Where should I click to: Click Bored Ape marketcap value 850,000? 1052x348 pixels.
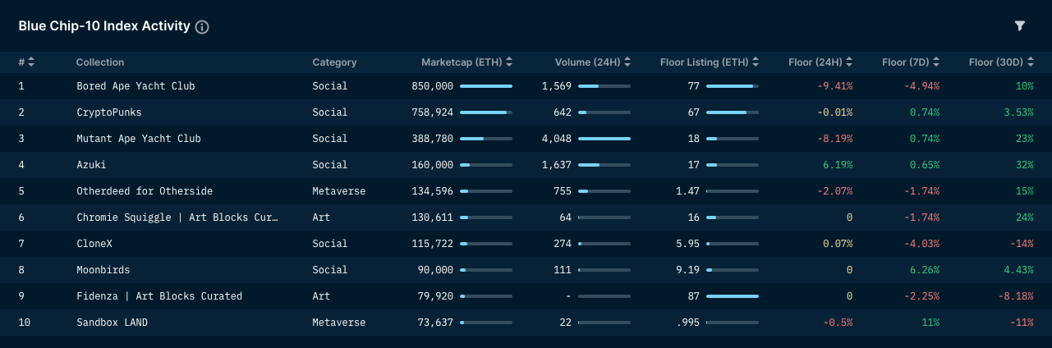433,86
